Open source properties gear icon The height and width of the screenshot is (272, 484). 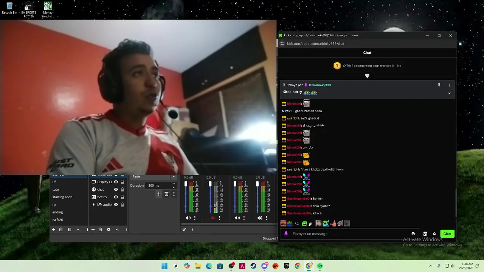click(x=109, y=229)
